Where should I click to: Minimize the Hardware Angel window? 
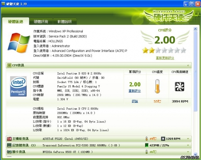(186, 4)
